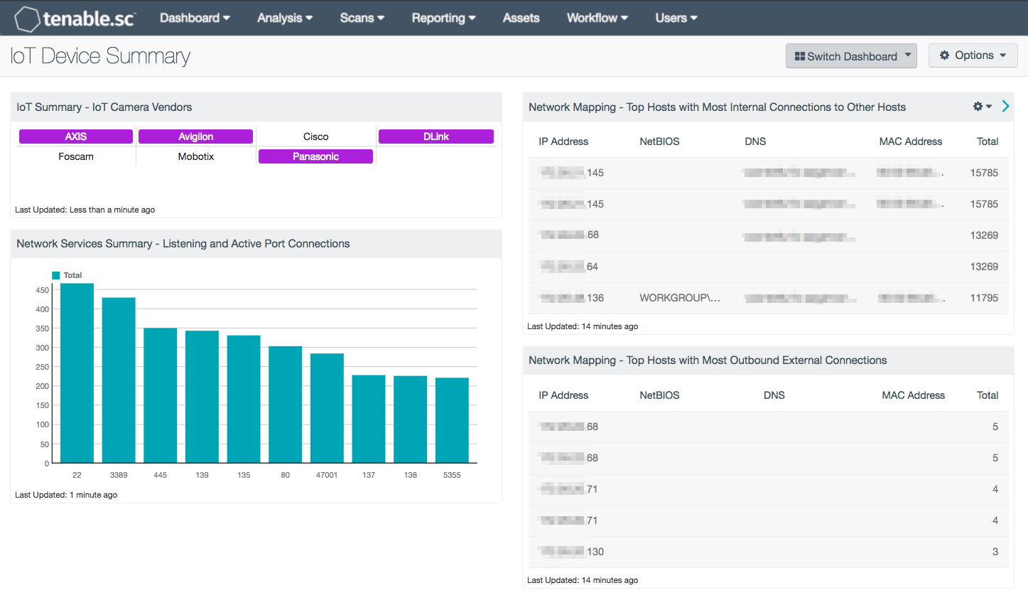This screenshot has width=1028, height=615.
Task: Open the Dashboard menu
Action: click(x=195, y=18)
